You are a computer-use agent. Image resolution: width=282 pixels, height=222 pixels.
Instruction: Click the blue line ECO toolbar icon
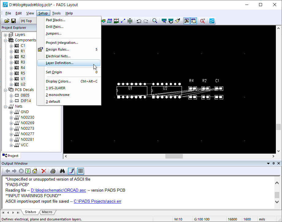click(x=123, y=21)
